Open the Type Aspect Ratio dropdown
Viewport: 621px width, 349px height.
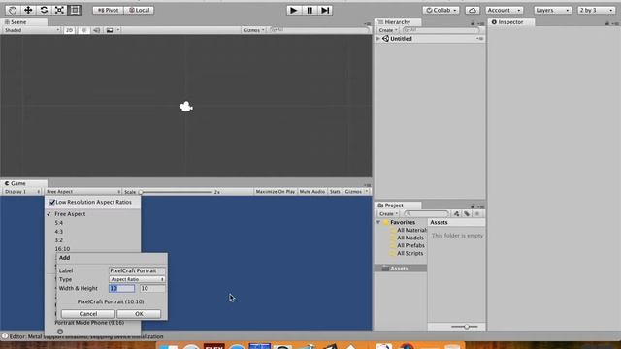pyautogui.click(x=137, y=279)
